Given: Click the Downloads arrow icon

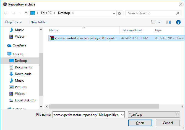Looking at the screenshot, I should click(11, 74).
